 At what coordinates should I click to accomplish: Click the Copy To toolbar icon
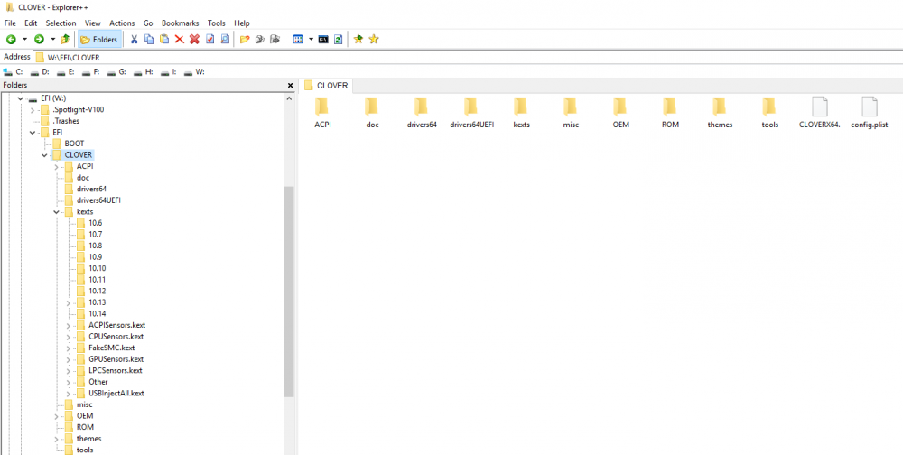click(x=260, y=39)
